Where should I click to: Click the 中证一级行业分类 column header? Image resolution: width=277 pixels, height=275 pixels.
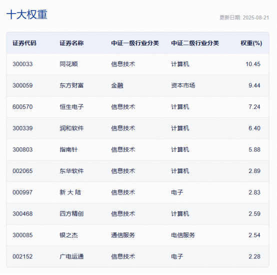[x=135, y=43]
